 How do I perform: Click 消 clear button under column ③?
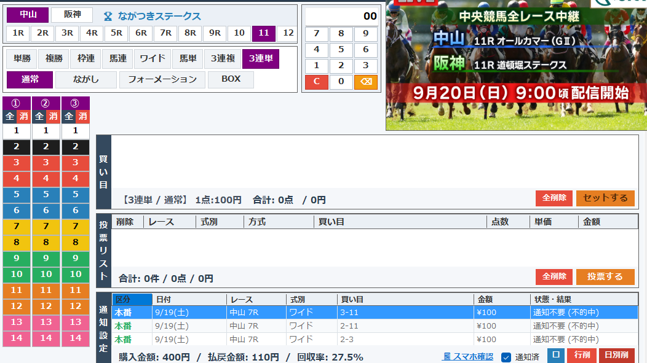point(82,117)
